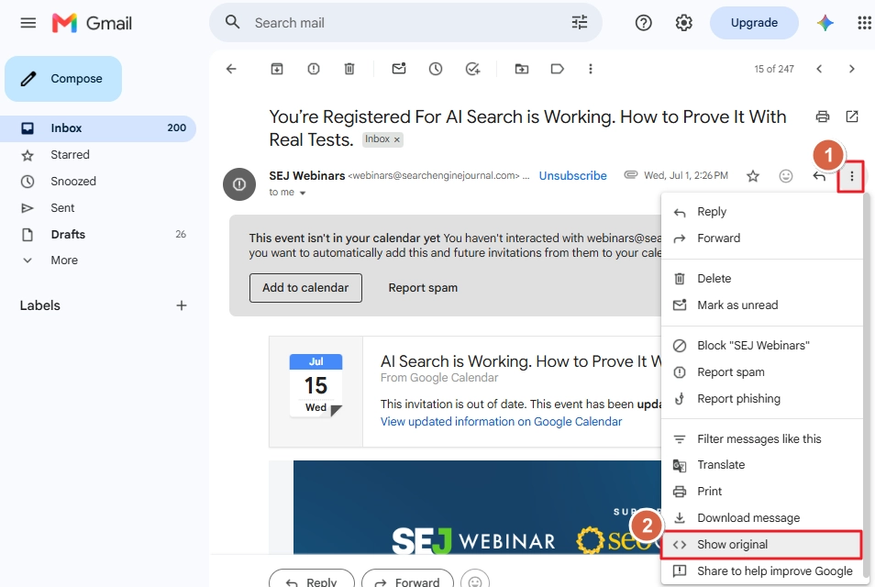The height and width of the screenshot is (587, 875).
Task: Delete email using toolbar trash icon
Action: [349, 69]
